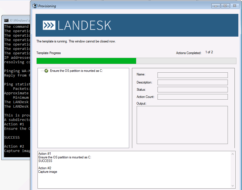Viewport: 242px width, 190px height.
Task: Expand the 'Ensure the OS partition' tree node
Action: 43,71
